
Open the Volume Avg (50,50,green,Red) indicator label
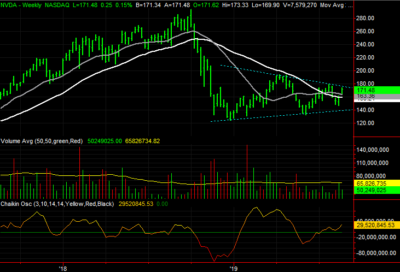[42, 141]
